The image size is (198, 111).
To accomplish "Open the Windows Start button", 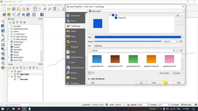I will [x=2, y=109].
